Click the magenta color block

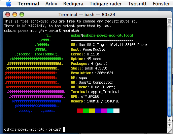[104, 111]
